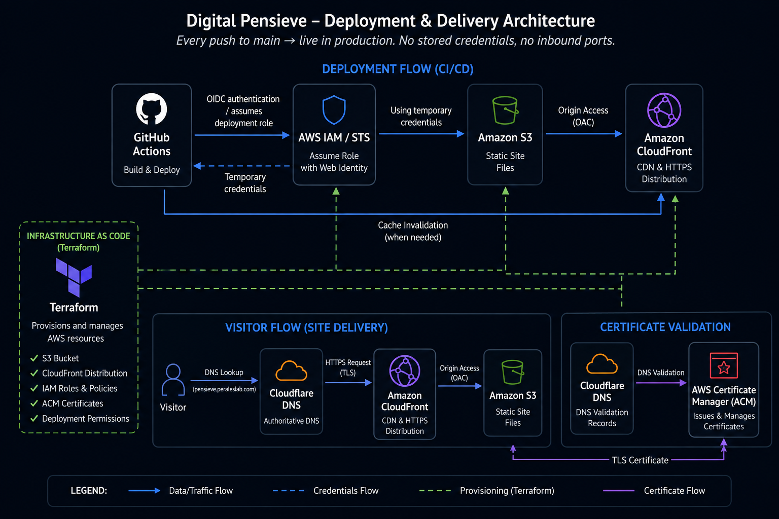Click the 'Certificate Flow' legend text

675,491
